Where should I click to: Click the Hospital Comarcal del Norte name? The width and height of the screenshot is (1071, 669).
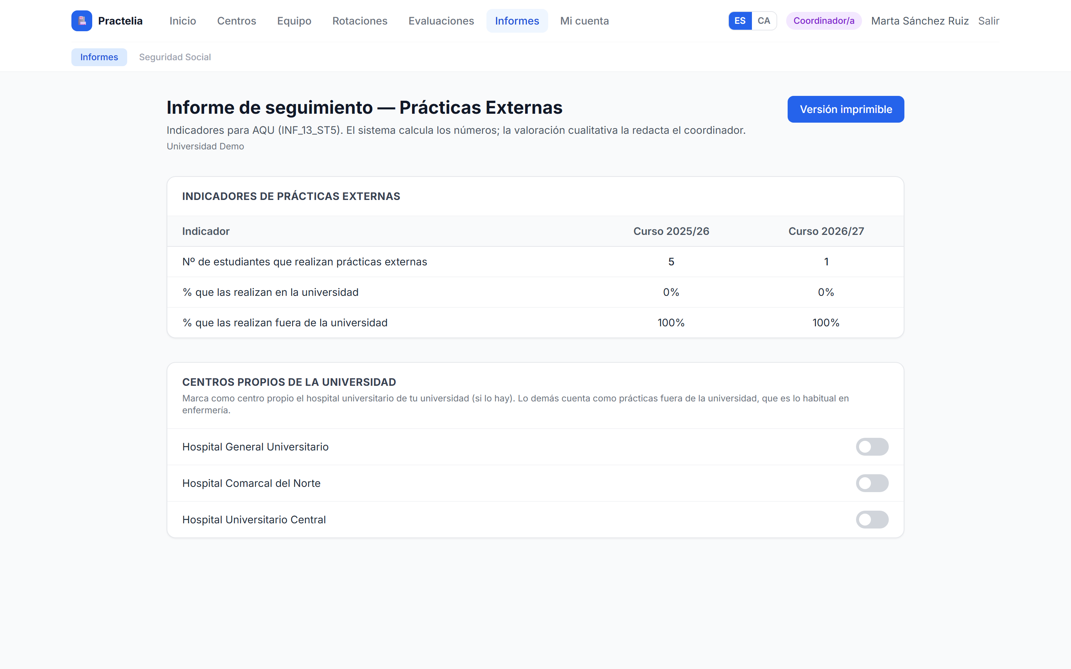tap(251, 483)
